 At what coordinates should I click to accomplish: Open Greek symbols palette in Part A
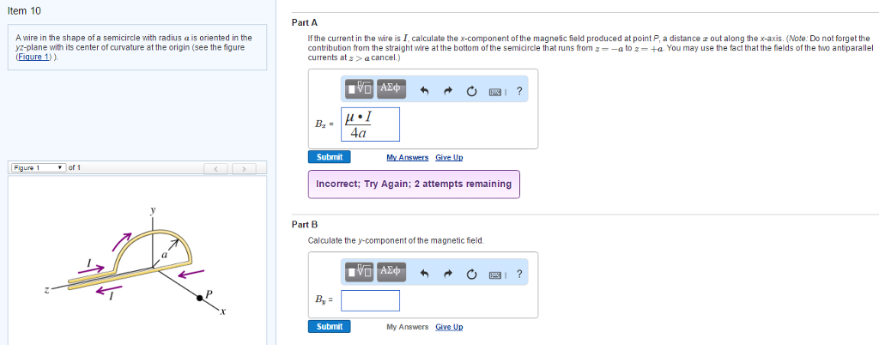tap(390, 88)
